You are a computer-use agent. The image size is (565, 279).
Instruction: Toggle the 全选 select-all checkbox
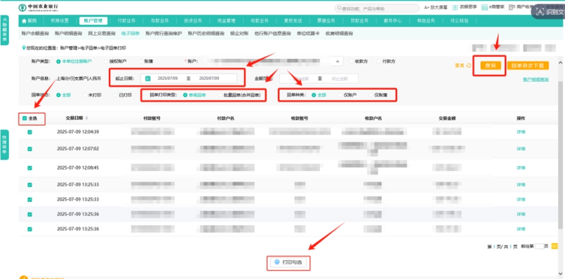point(24,118)
